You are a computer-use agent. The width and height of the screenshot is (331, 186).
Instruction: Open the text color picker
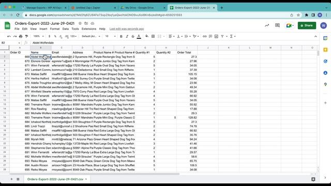coord(139,37)
